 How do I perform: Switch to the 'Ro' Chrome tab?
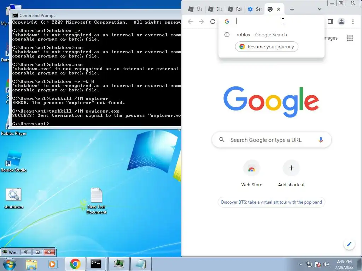click(x=235, y=9)
